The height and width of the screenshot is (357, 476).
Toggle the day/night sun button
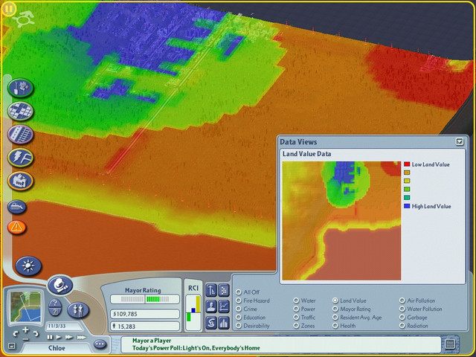point(28,266)
